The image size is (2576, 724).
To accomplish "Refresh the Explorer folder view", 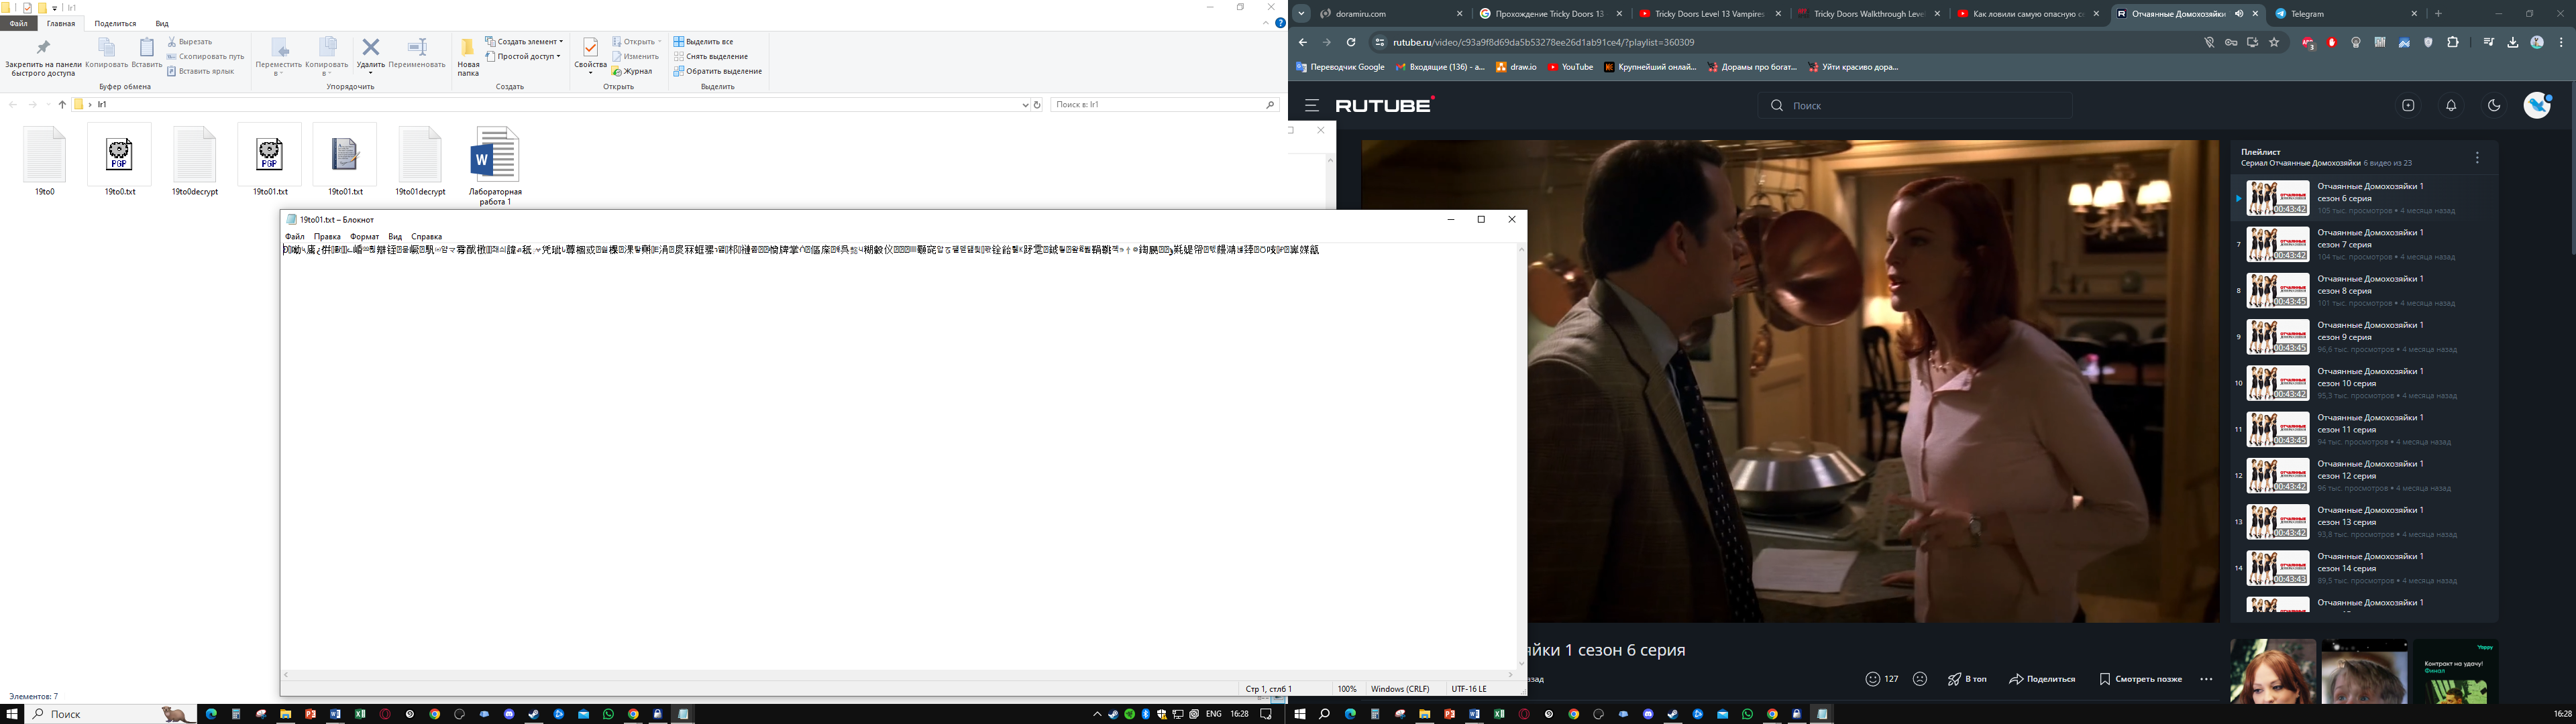I will pos(1037,104).
